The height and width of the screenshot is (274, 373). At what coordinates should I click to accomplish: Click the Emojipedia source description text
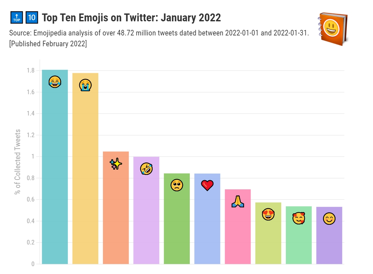click(159, 33)
